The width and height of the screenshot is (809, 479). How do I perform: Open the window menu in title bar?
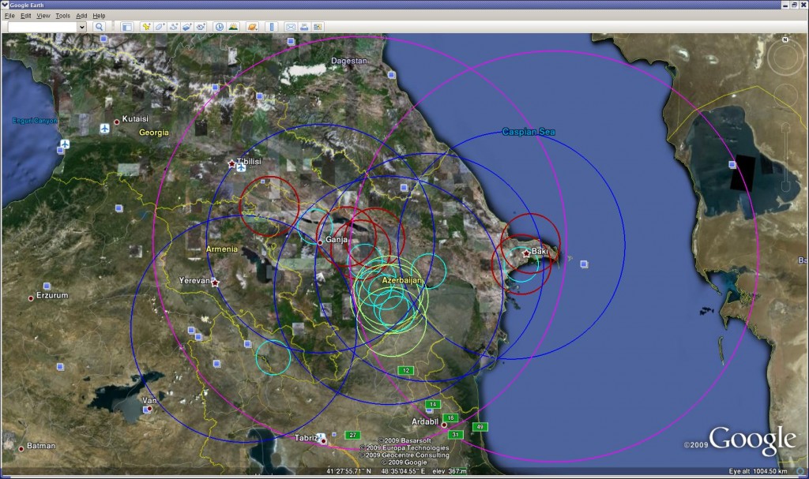pos(5,5)
